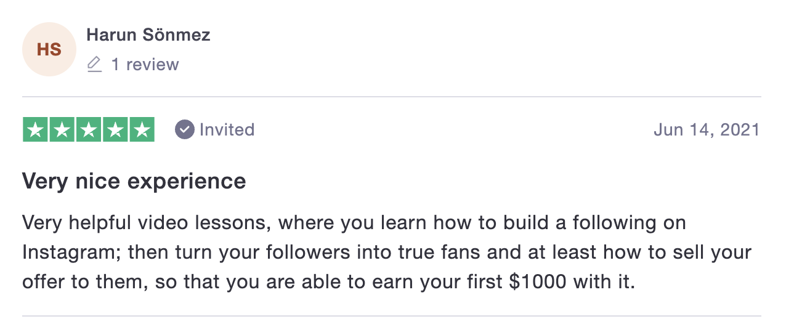This screenshot has height=324, width=786.
Task: Click the Invited checkmark badge icon
Action: 185,129
